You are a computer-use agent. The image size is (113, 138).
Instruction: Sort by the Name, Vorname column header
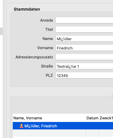(49, 118)
